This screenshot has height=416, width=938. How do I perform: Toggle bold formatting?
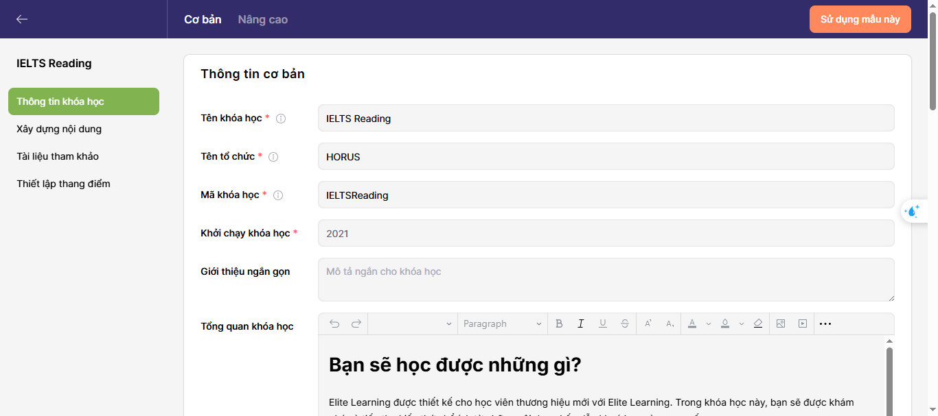(x=559, y=323)
